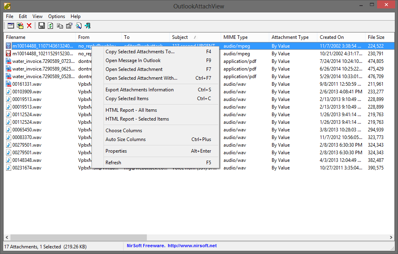Click the magnifier find toolbar icon

pos(79,26)
